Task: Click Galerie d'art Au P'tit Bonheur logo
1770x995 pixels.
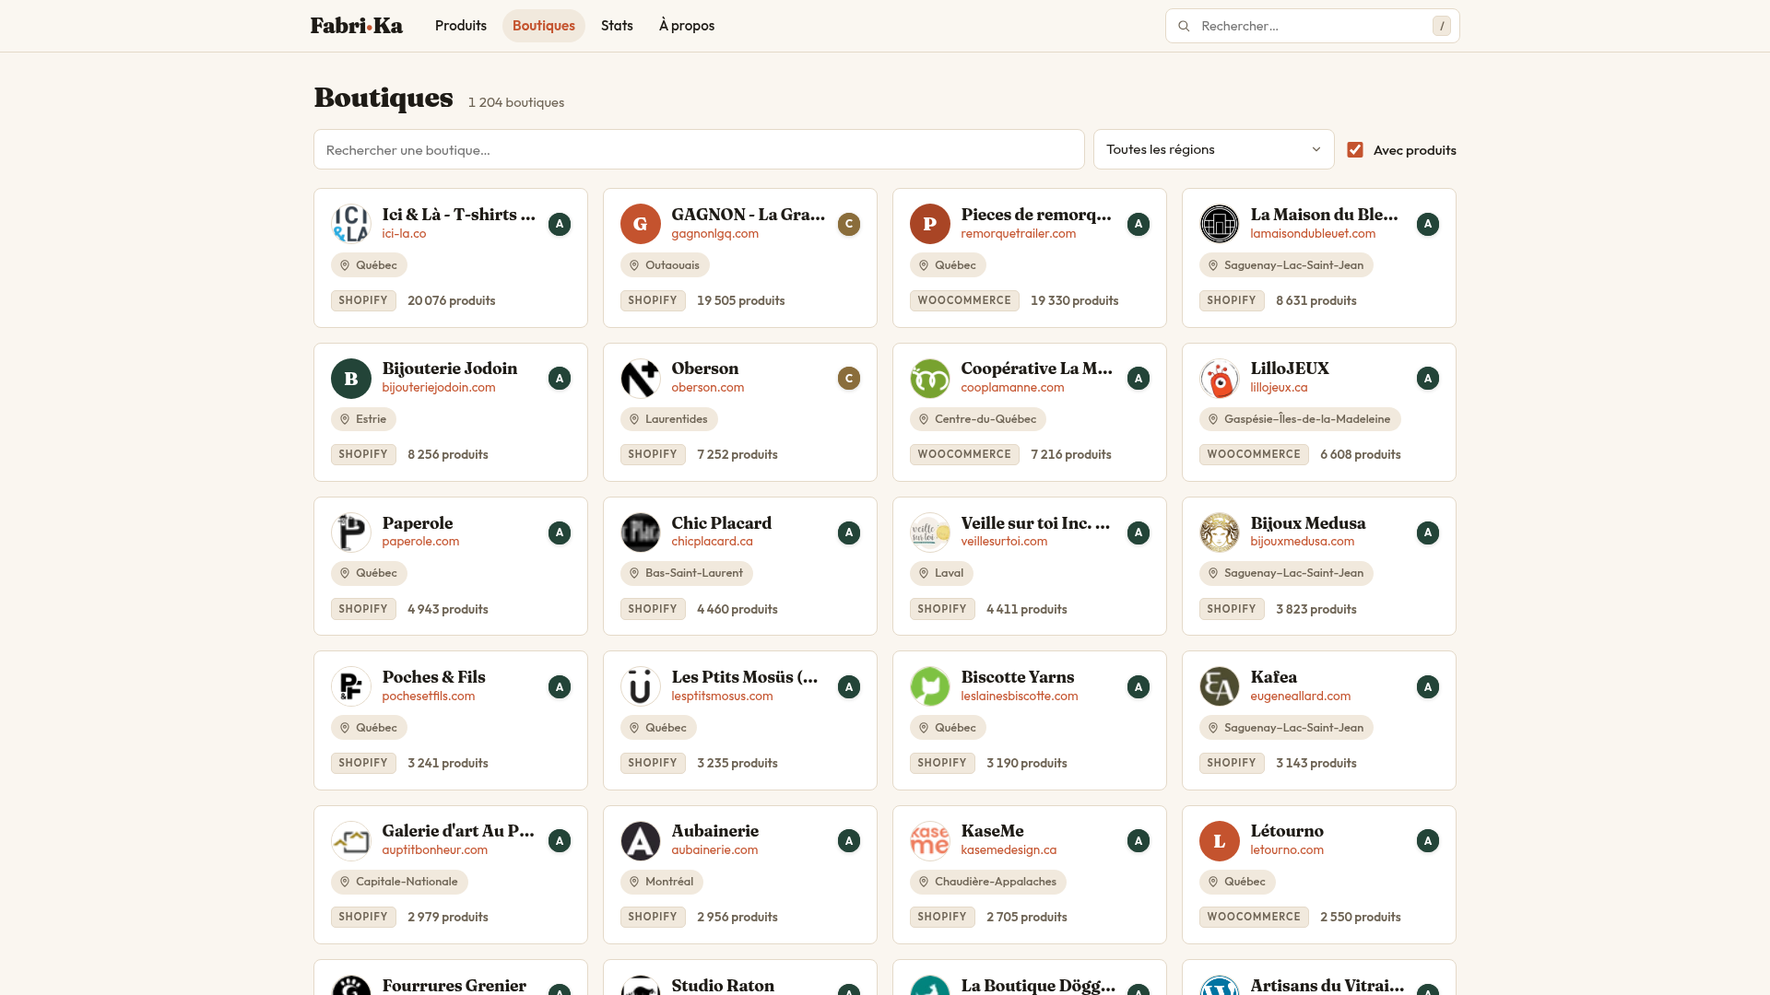Action: point(351,841)
